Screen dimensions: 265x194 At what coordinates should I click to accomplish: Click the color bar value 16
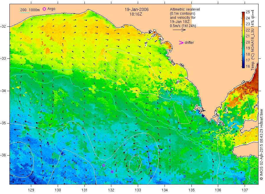248,66
